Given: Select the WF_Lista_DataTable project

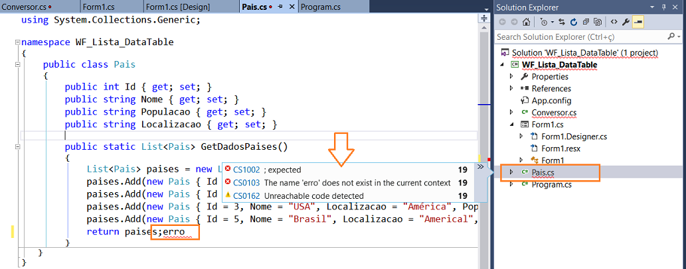Looking at the screenshot, I should click(x=560, y=65).
